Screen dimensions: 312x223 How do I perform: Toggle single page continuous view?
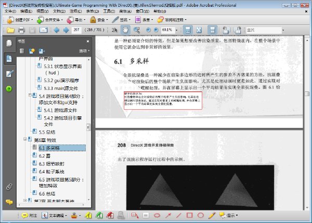[x=212, y=30]
